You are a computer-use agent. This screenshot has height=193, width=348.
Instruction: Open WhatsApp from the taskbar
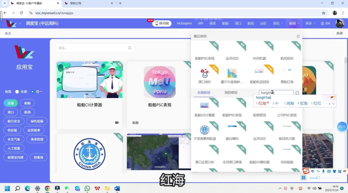(87, 188)
